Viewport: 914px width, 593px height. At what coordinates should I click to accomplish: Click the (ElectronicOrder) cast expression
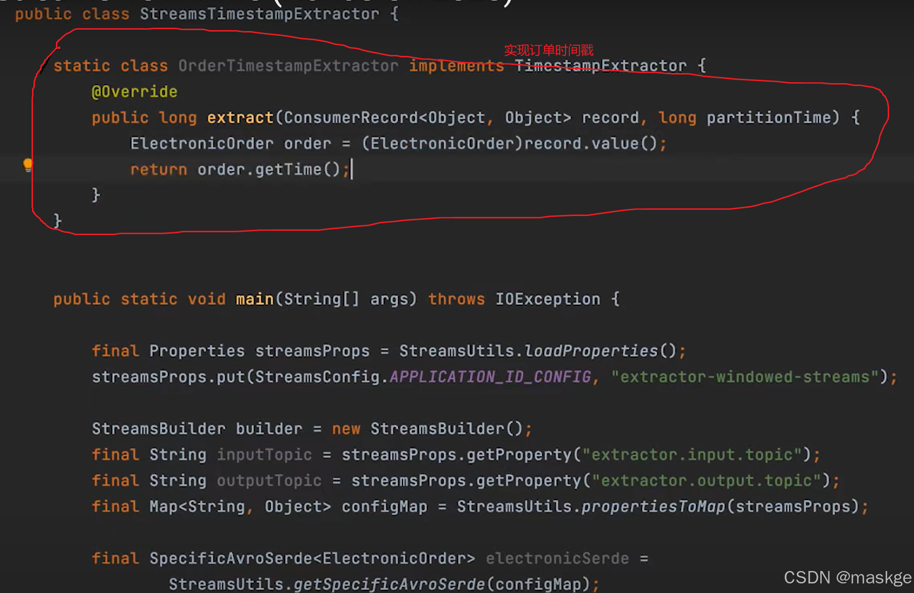(442, 143)
